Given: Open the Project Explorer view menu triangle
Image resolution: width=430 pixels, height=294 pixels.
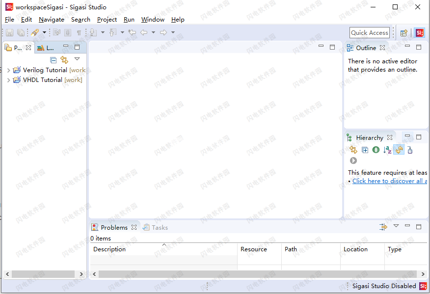Looking at the screenshot, I should [x=77, y=59].
